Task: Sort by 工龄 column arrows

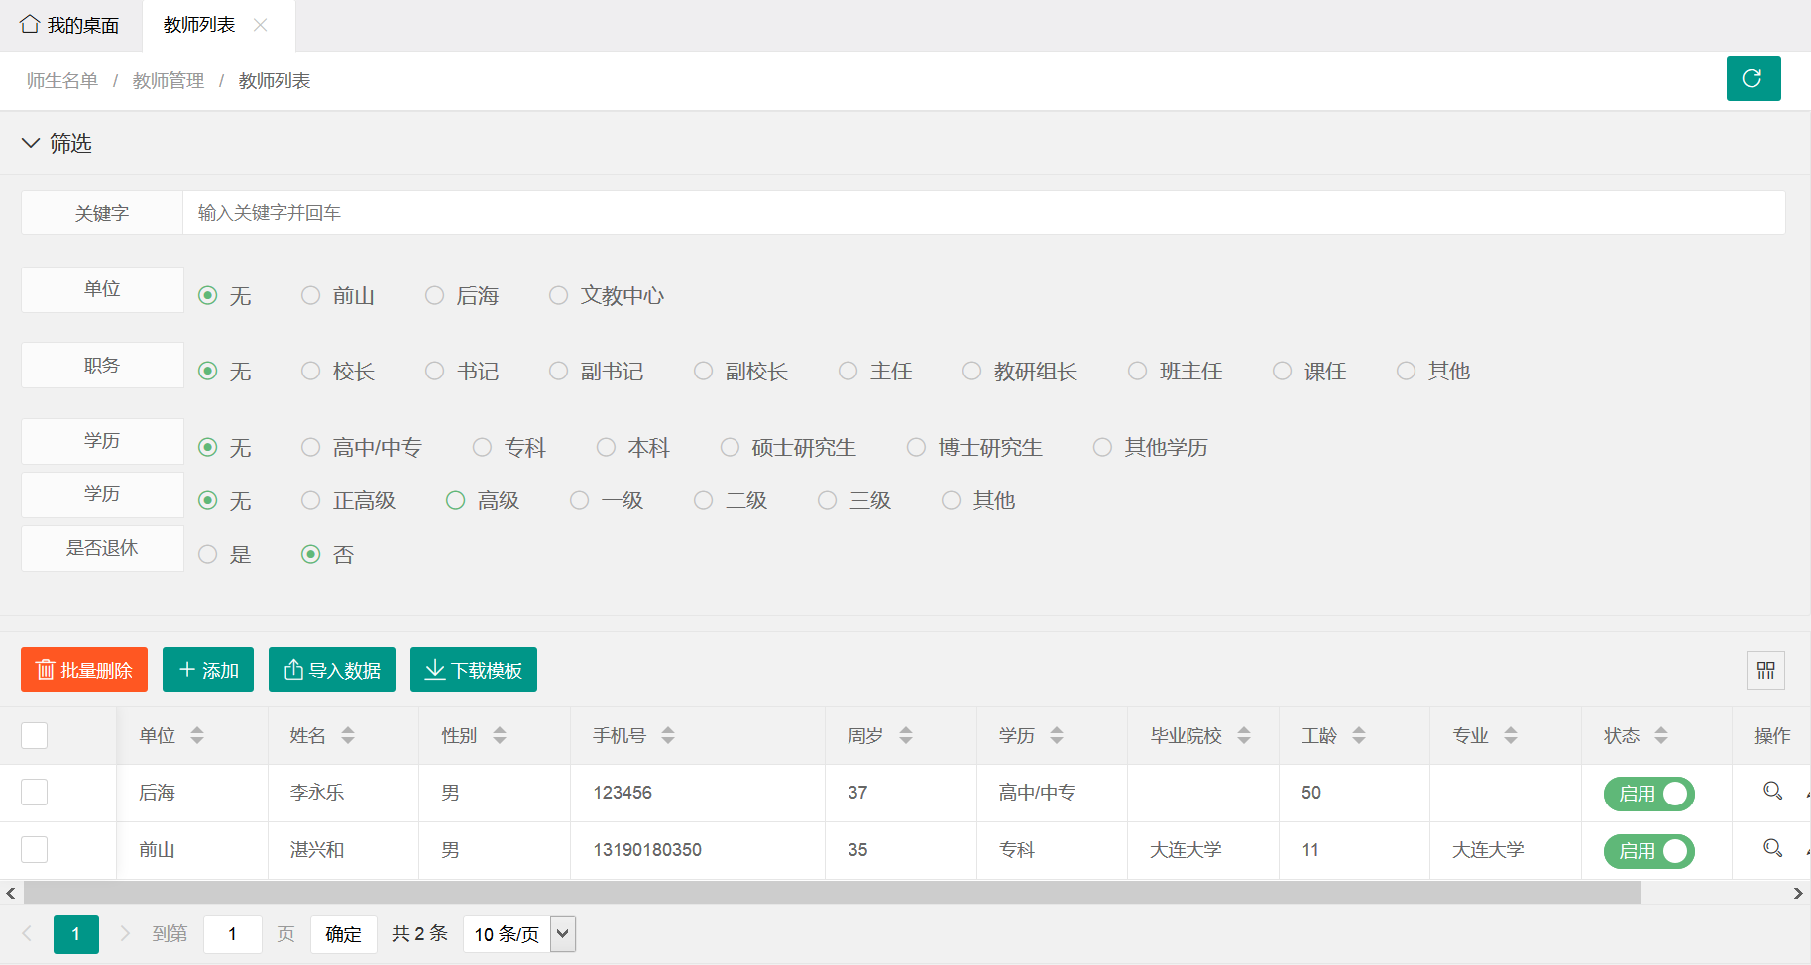Action: coord(1359,735)
